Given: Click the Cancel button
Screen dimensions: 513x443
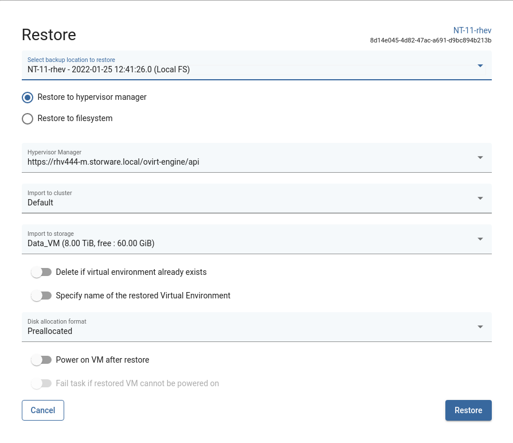Looking at the screenshot, I should tap(43, 410).
